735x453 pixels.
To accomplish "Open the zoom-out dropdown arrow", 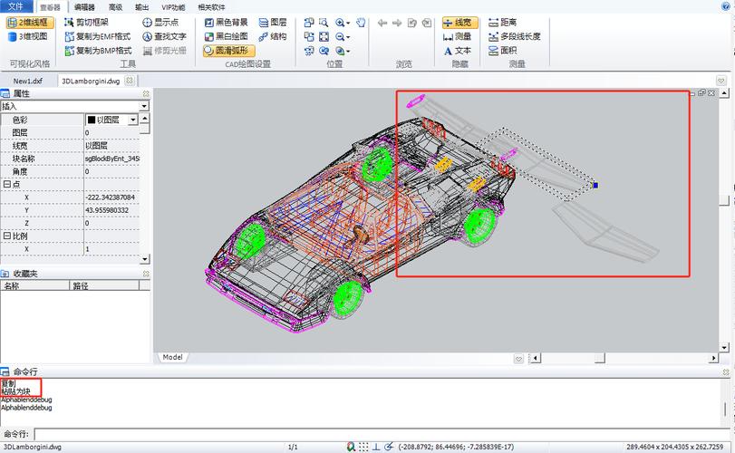I will point(348,37).
